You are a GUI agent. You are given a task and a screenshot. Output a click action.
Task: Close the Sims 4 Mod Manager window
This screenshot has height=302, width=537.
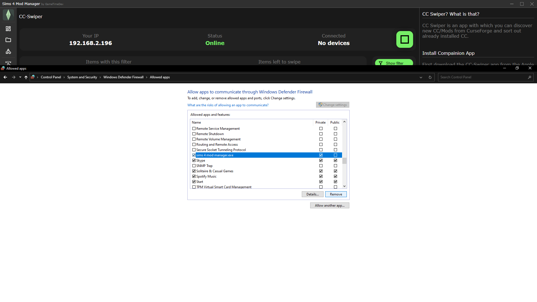pos(532,4)
